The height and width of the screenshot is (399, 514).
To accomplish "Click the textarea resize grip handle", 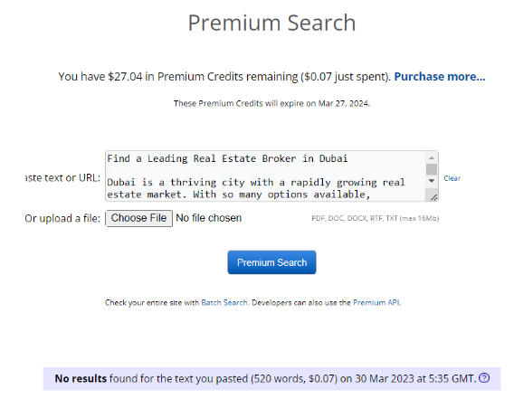I will 433,197.
